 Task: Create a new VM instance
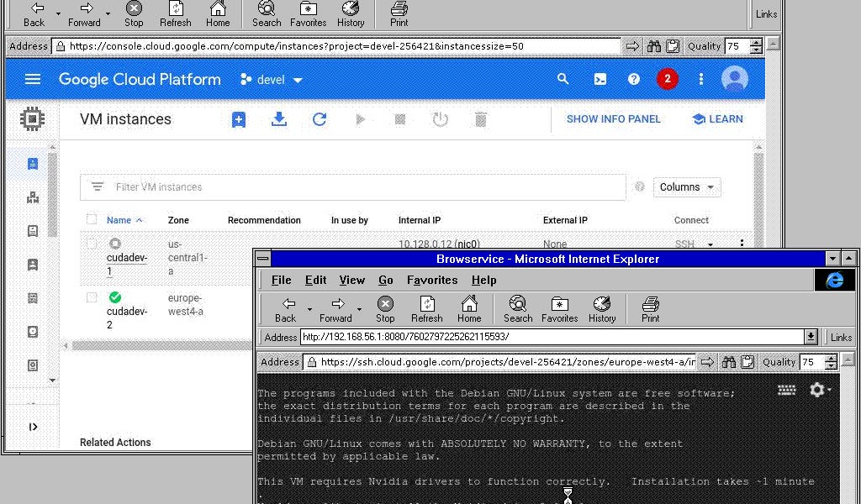(x=238, y=119)
